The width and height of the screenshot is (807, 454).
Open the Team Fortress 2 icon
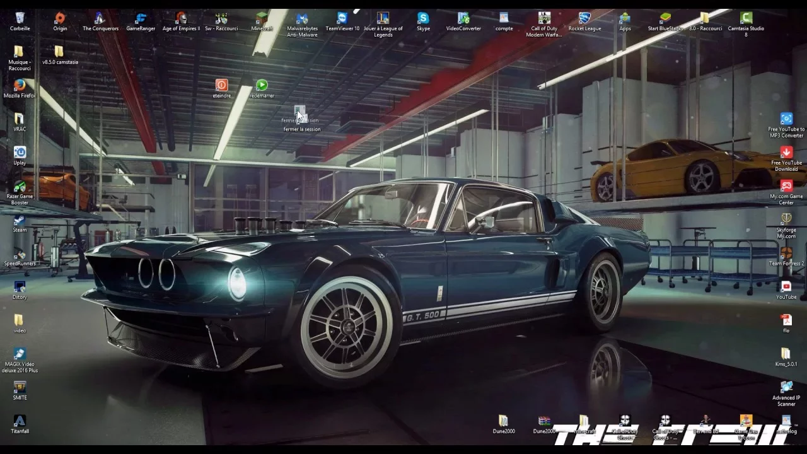pyautogui.click(x=786, y=253)
